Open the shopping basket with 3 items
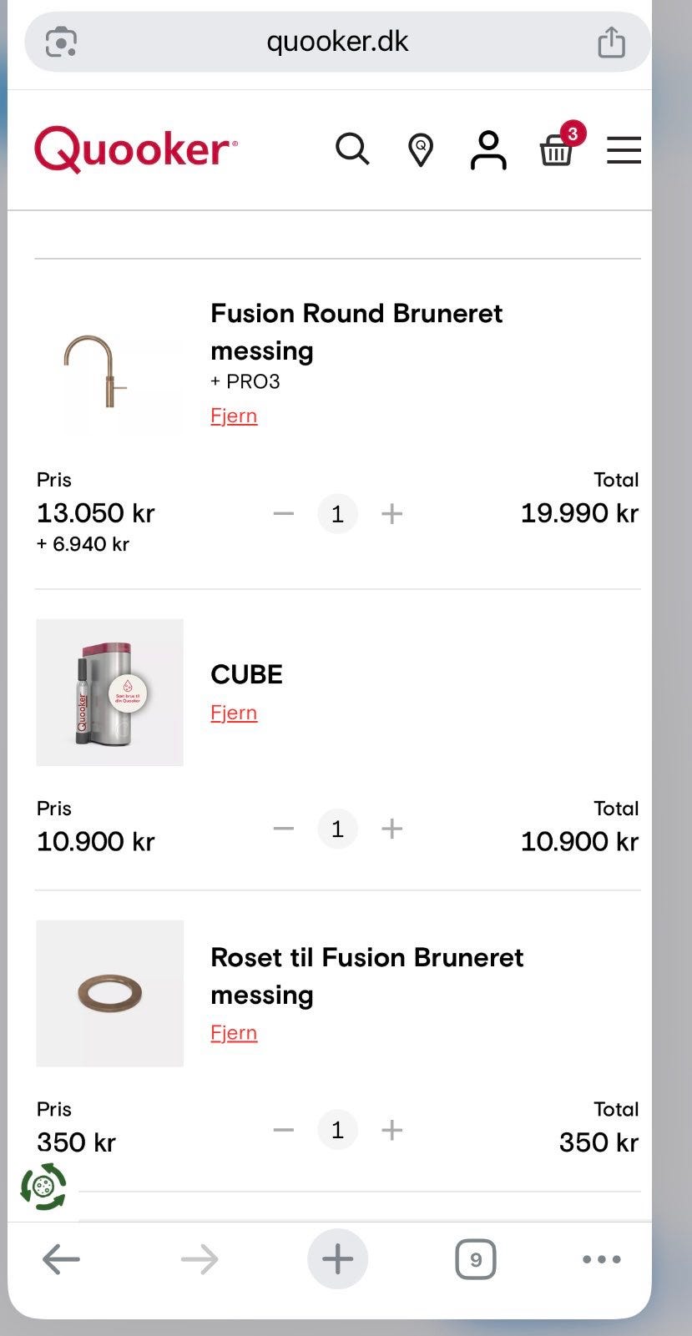692x1336 pixels. 557,150
